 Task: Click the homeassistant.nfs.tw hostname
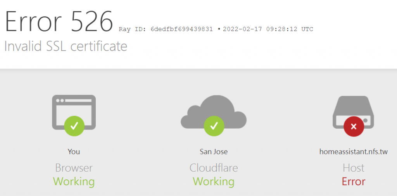click(354, 152)
